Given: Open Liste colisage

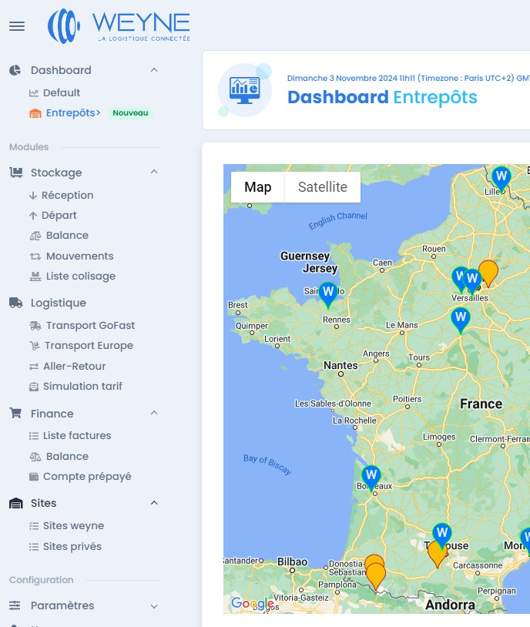Looking at the screenshot, I should [x=81, y=277].
